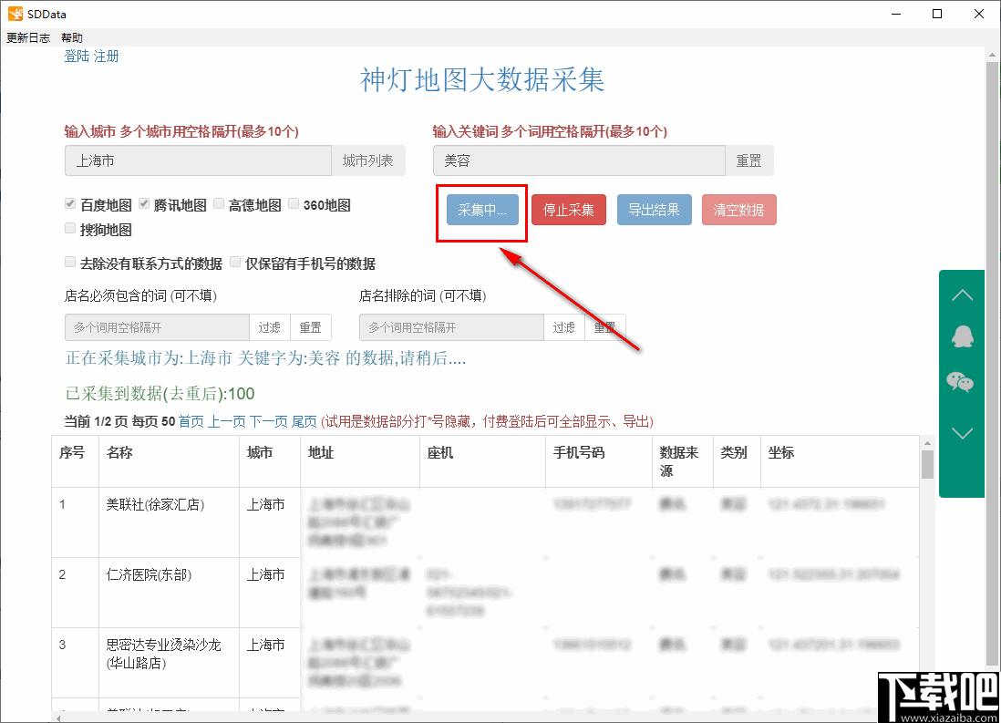The width and height of the screenshot is (1001, 723).
Task: Click the up chevron in green sidebar
Action: (x=962, y=295)
